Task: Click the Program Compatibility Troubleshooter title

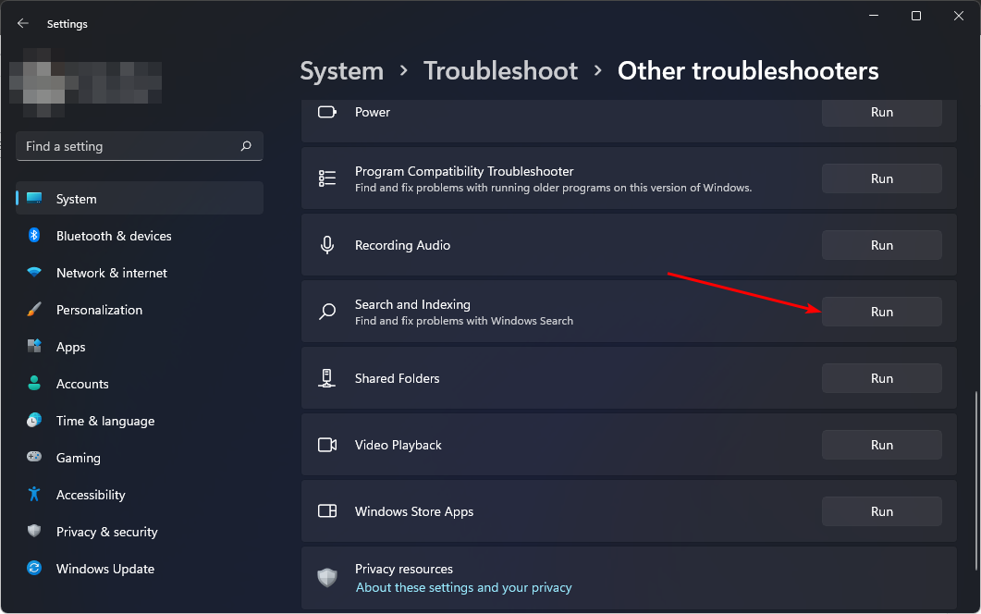Action: pyautogui.click(x=463, y=171)
